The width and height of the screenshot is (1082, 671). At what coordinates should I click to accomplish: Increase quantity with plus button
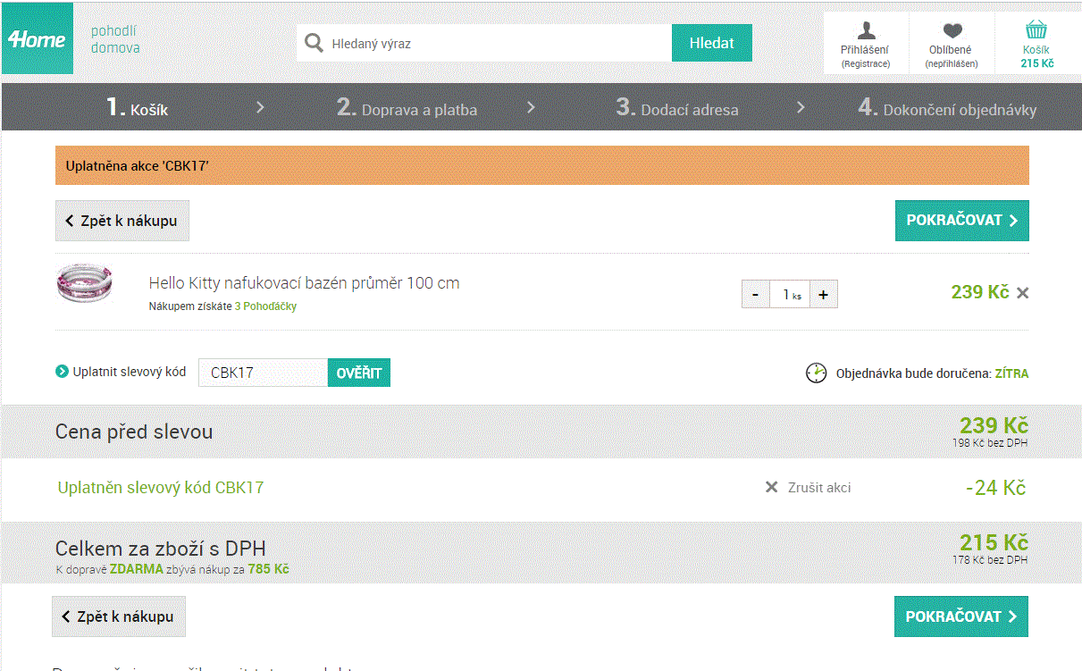pyautogui.click(x=823, y=295)
